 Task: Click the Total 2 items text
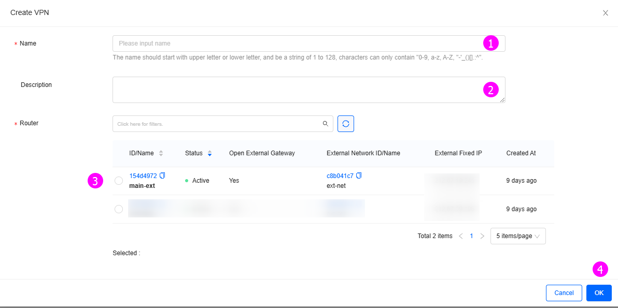pyautogui.click(x=435, y=236)
